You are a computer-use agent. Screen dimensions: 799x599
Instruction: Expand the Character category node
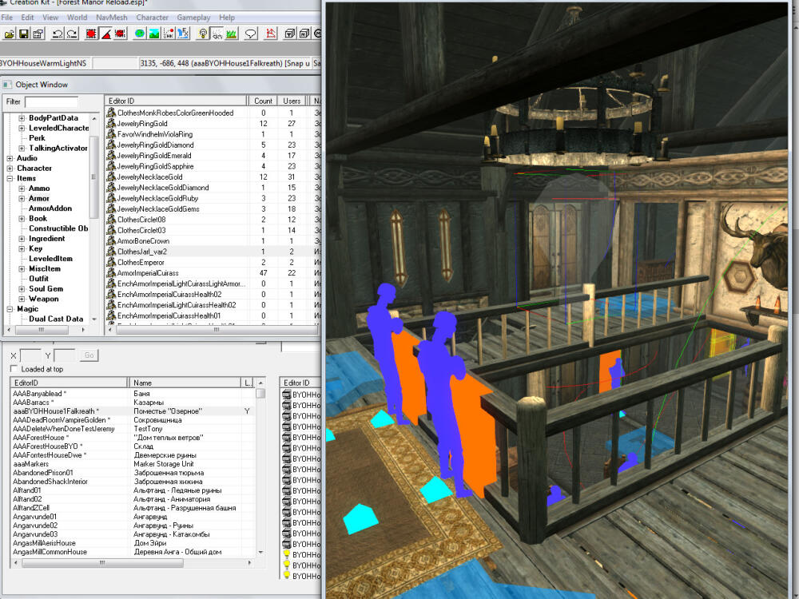point(10,168)
